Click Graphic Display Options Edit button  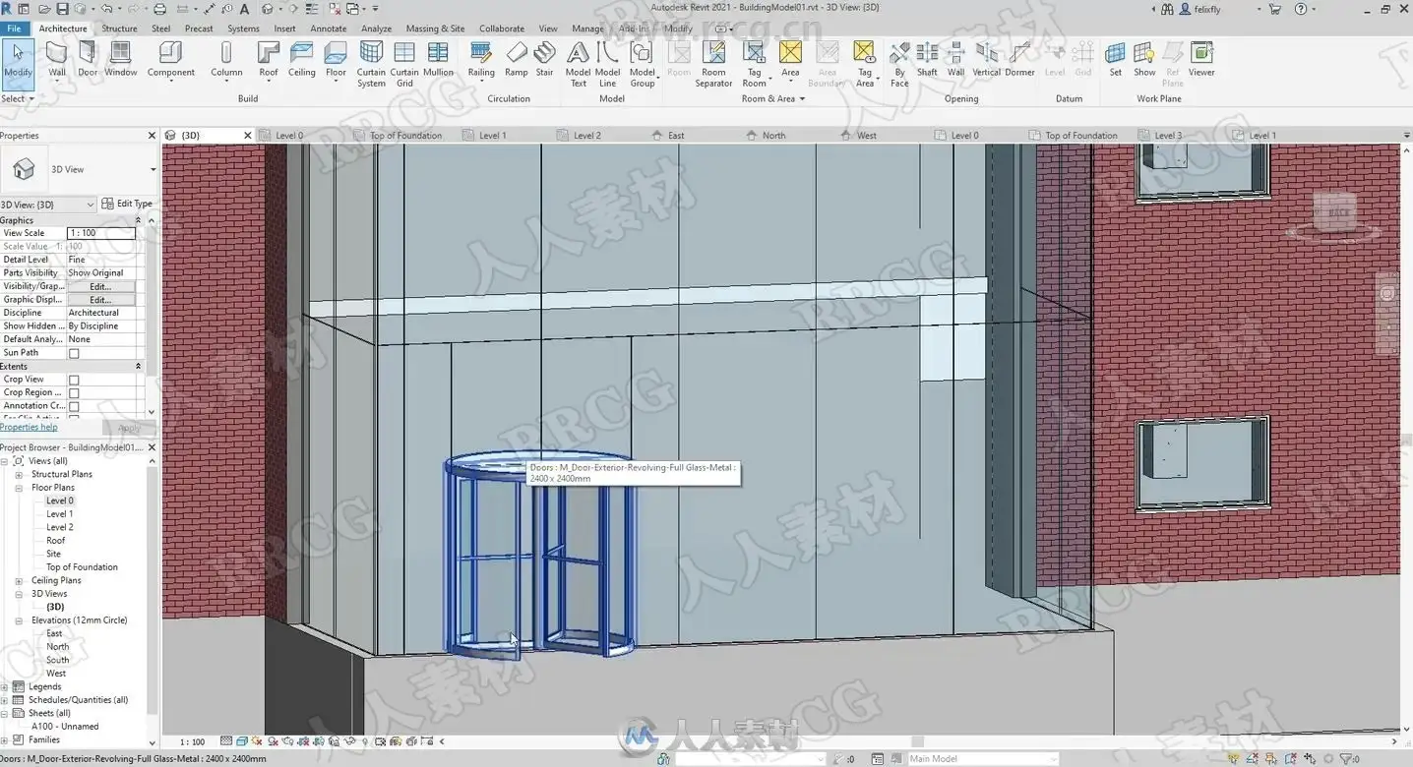tap(100, 300)
